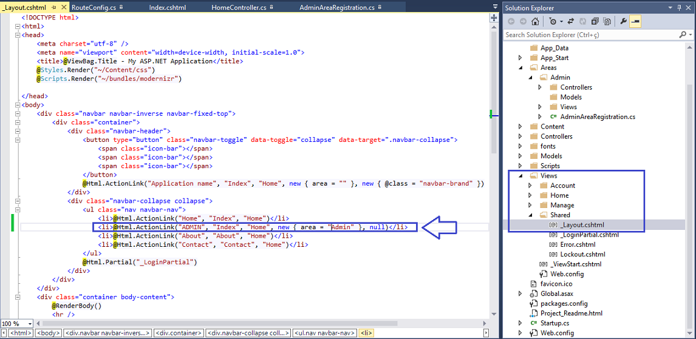Click the <div.navbar-collapse coll...> breadcrumb tag
The width and height of the screenshot is (696, 339).
(x=248, y=333)
